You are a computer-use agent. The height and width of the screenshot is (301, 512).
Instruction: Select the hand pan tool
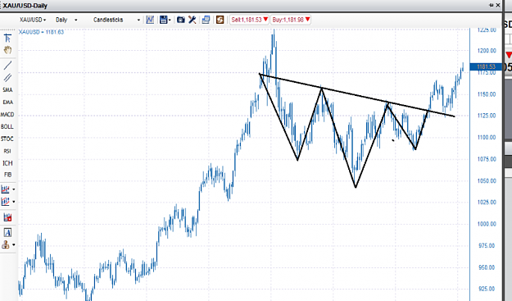point(7,50)
